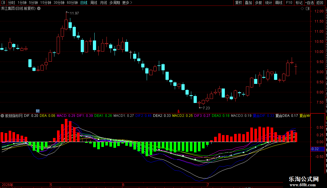Switch to 周线 weekly chart
Viewport: 327px width, 188px height.
(x=94, y=3)
